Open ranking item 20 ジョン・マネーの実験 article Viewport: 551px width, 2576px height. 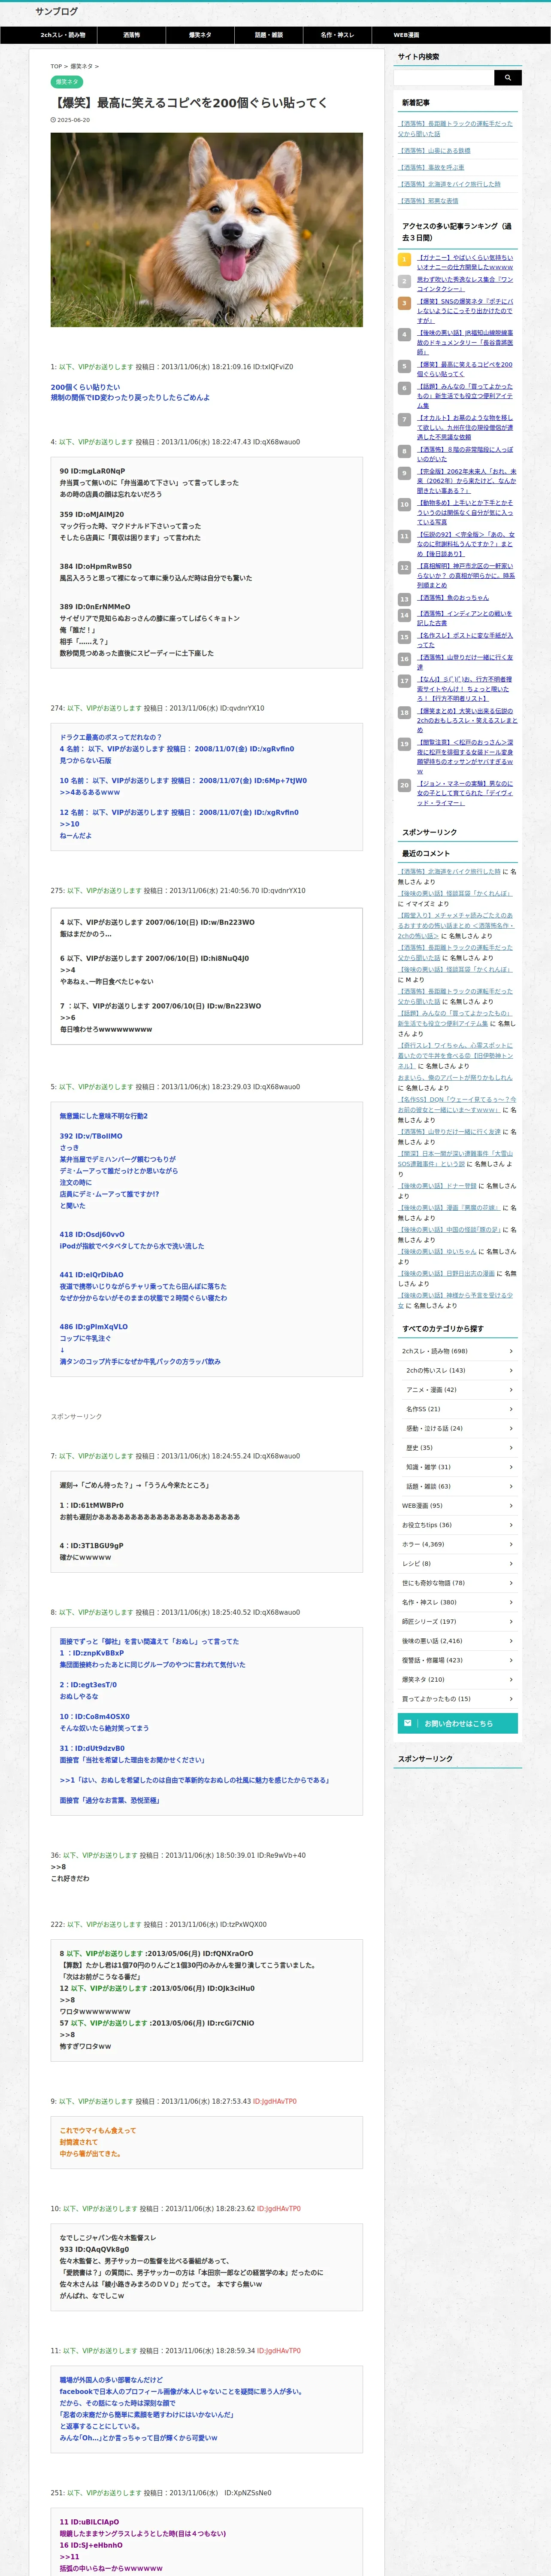[465, 793]
